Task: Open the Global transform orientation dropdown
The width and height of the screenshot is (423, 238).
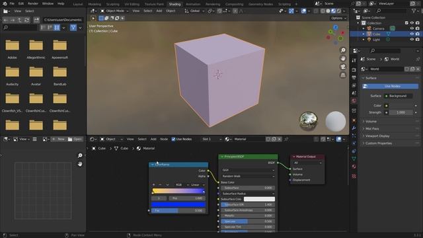Action: coord(194,11)
